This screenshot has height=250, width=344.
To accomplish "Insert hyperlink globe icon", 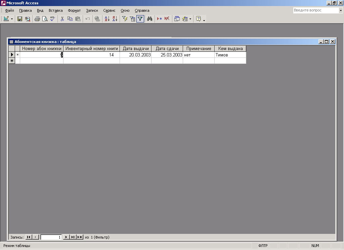I will (97, 19).
